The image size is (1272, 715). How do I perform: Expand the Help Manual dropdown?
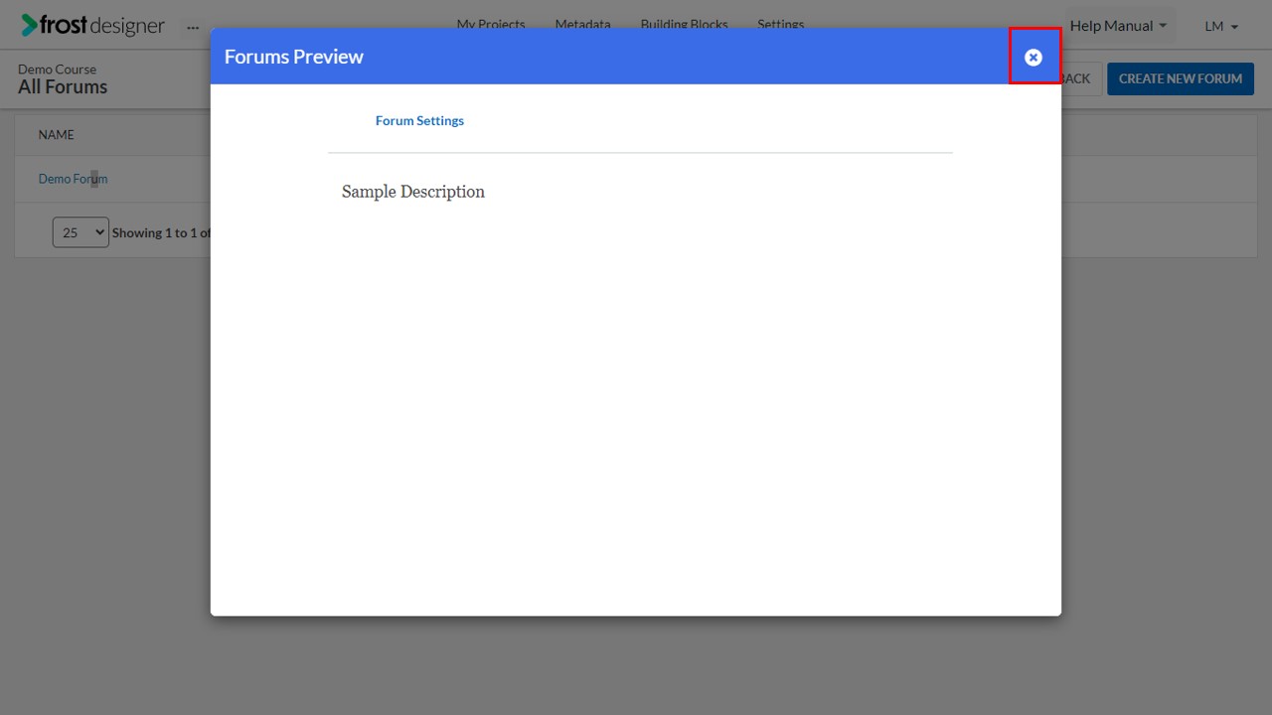(x=1119, y=26)
